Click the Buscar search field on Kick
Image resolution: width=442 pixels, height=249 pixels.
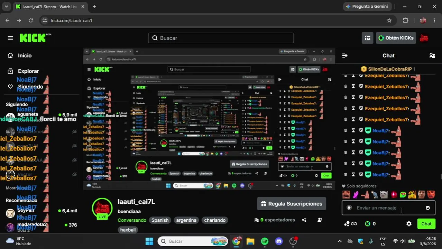[221, 38]
